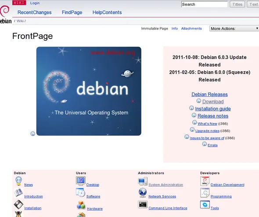
Task: Click the Titles search button
Action: point(237,4)
